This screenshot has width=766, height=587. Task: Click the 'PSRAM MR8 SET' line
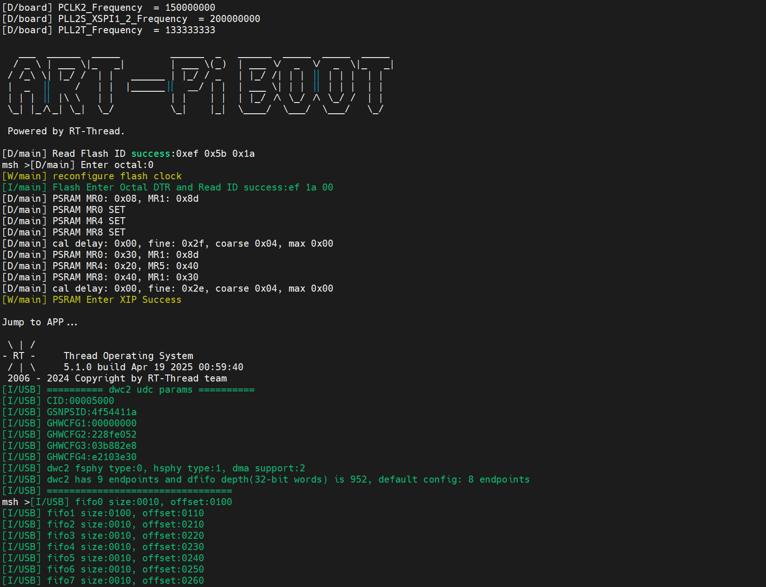[x=64, y=232]
